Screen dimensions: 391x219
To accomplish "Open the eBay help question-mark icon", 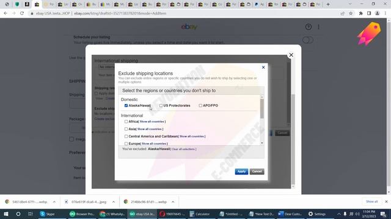I will tap(308, 27).
